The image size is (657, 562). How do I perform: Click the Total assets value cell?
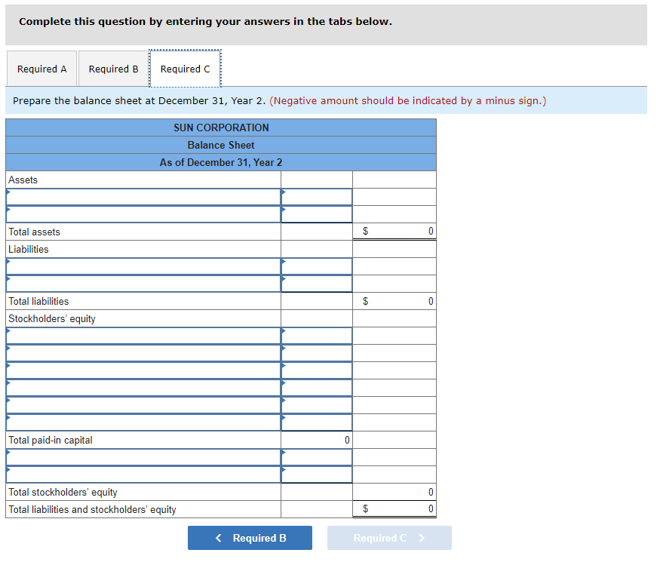(x=395, y=232)
